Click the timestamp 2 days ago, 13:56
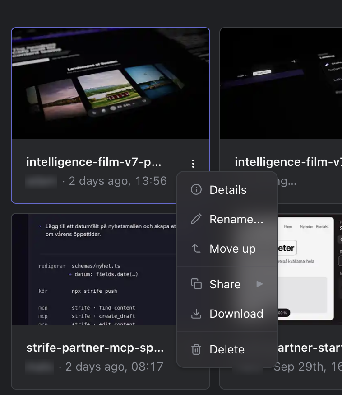The height and width of the screenshot is (395, 342). (x=118, y=181)
